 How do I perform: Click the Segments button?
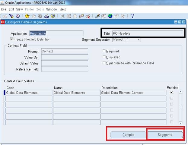click(x=165, y=135)
